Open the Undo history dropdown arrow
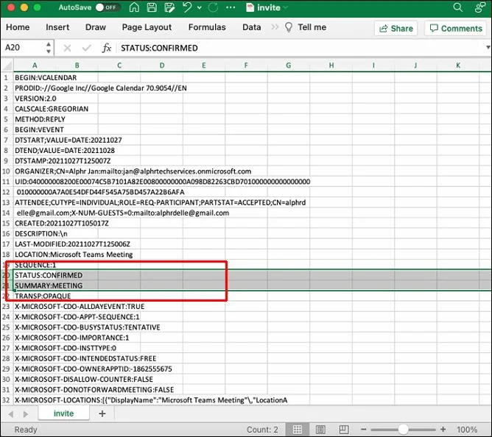Image resolution: width=492 pixels, height=437 pixels. (x=199, y=7)
